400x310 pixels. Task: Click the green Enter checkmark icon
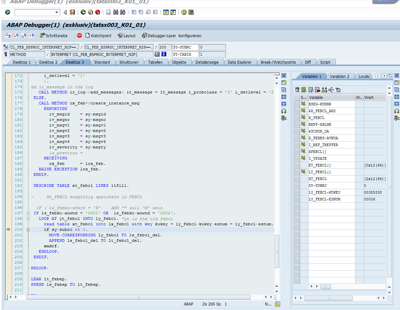click(x=8, y=12)
